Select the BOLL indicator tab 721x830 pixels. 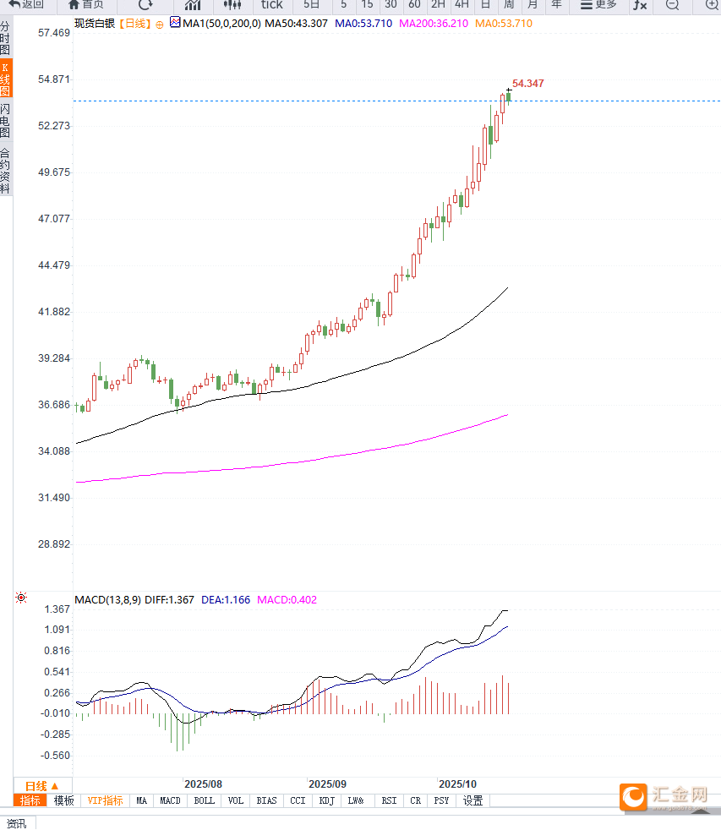click(x=205, y=800)
